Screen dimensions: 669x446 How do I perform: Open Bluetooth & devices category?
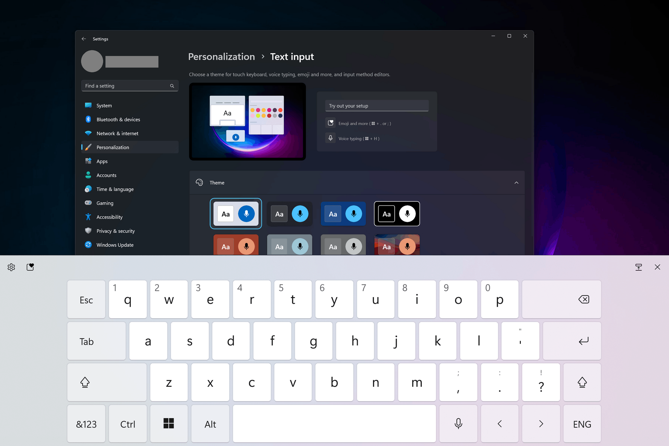coord(130,119)
